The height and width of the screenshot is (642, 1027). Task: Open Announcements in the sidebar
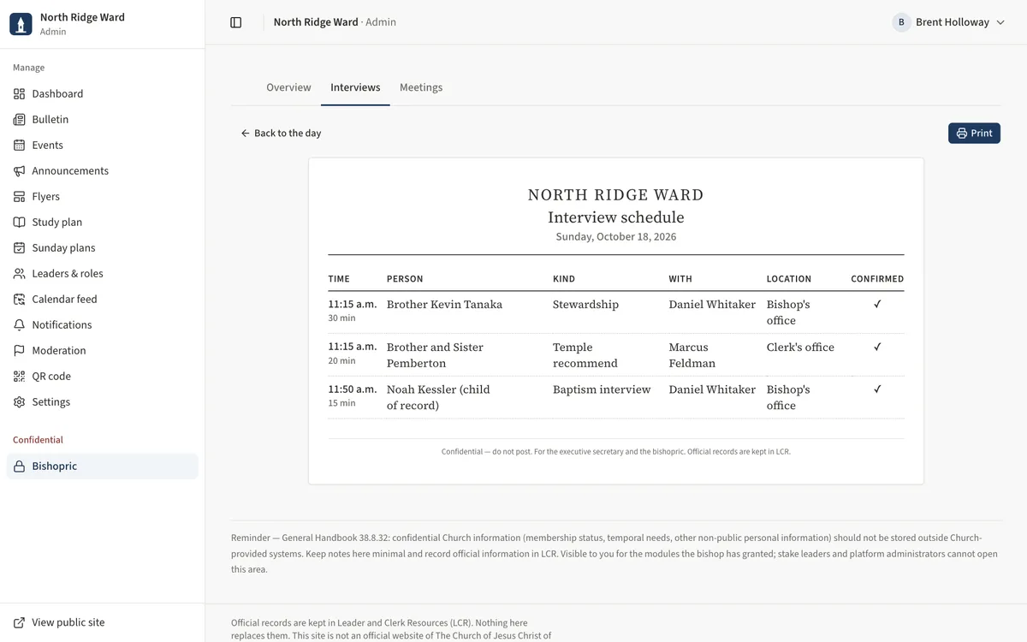point(103,171)
